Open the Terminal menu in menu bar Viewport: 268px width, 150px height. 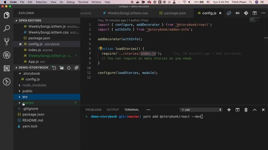(x=83, y=2)
